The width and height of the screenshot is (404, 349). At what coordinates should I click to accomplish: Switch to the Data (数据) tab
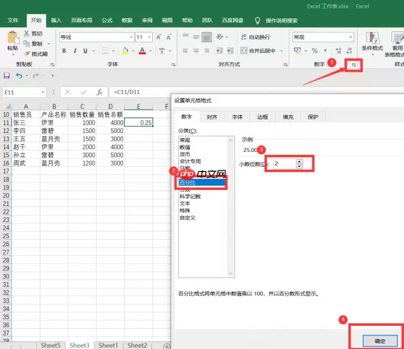pos(127,20)
